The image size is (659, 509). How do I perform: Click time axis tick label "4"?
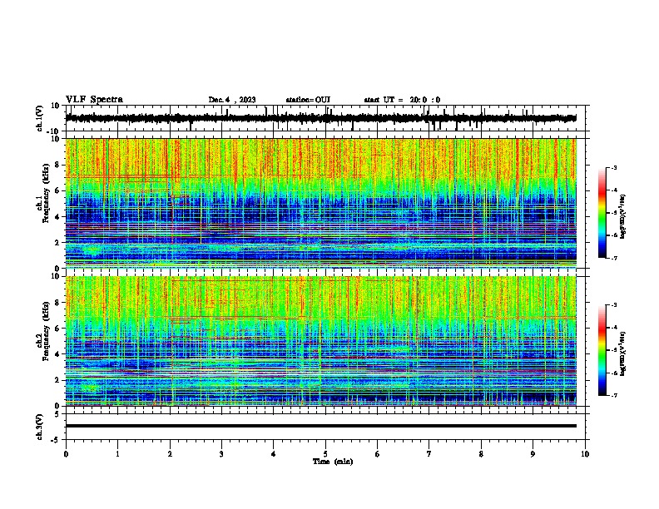(x=274, y=454)
